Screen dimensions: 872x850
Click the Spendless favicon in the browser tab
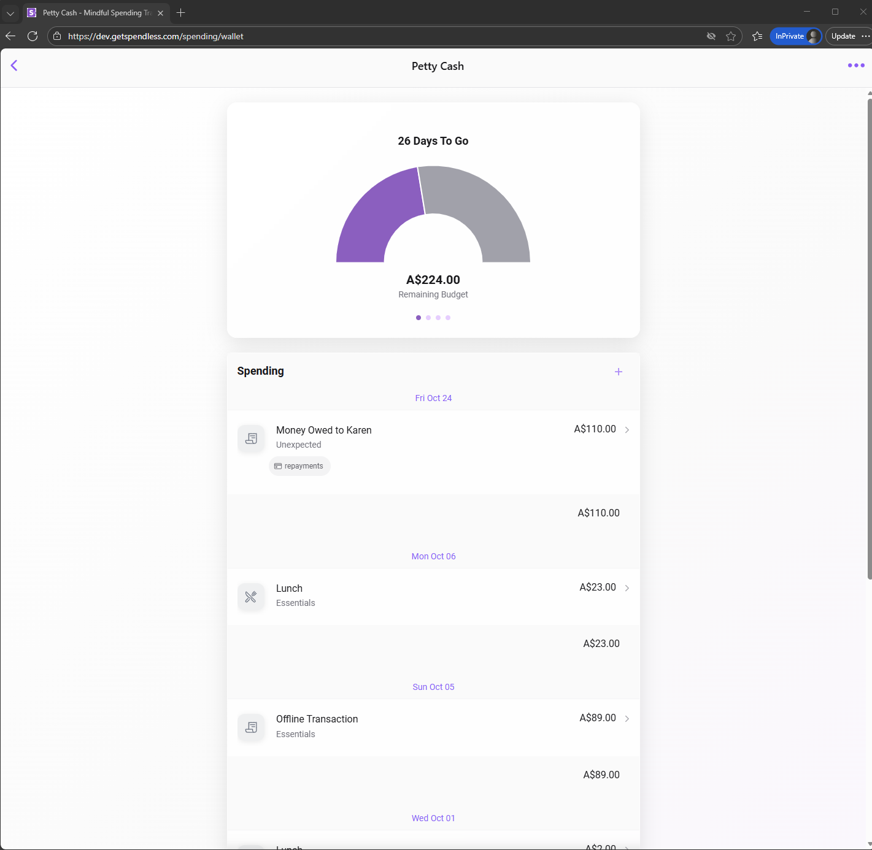(x=31, y=12)
